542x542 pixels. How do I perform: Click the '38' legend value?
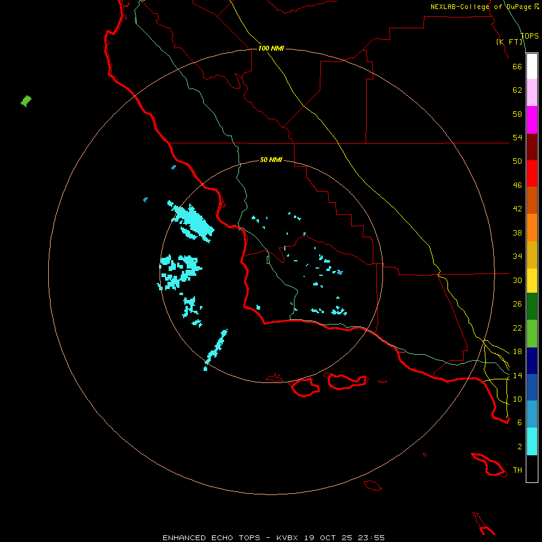click(517, 232)
